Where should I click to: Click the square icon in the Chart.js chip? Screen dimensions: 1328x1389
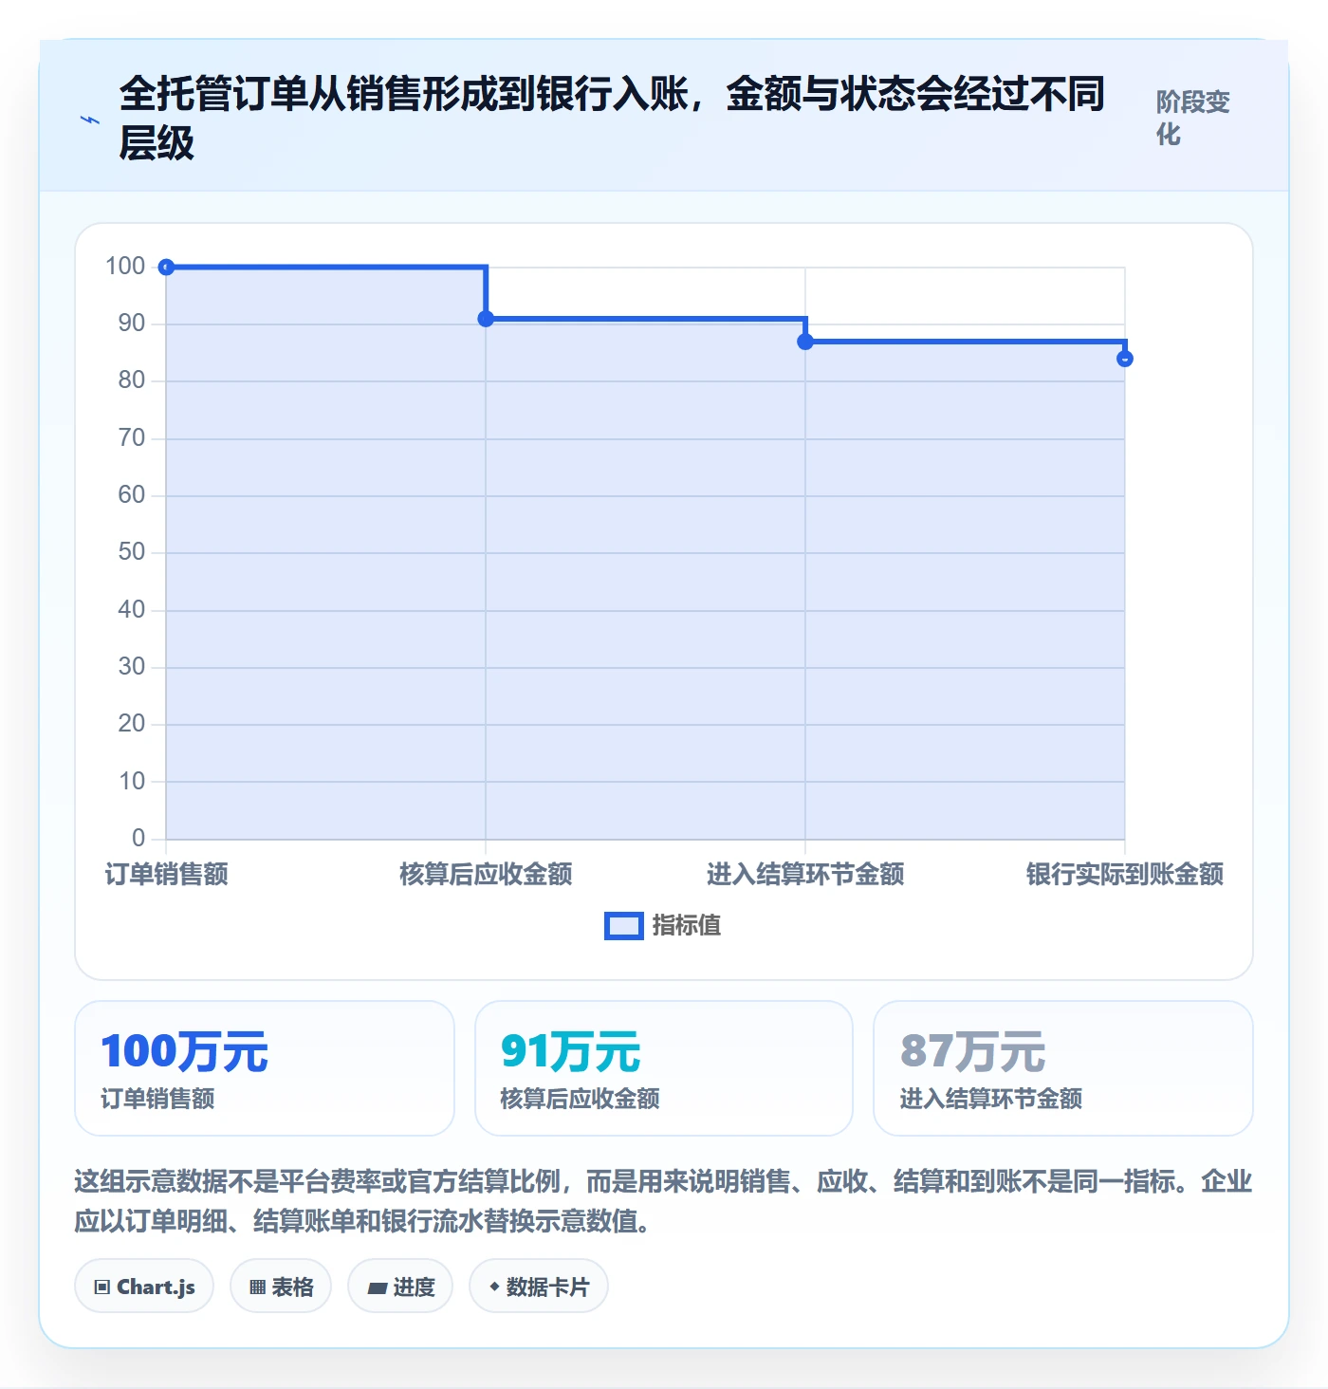(x=102, y=1287)
